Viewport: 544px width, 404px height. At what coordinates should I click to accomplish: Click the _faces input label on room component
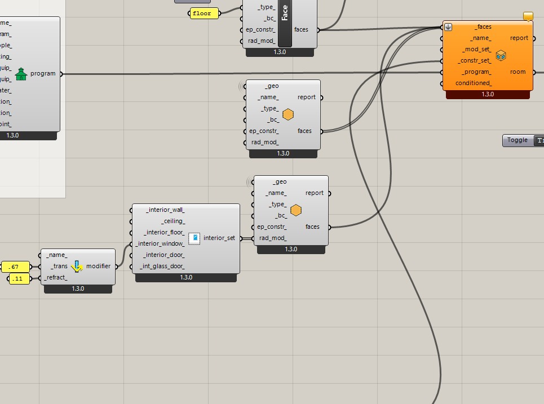(x=483, y=26)
